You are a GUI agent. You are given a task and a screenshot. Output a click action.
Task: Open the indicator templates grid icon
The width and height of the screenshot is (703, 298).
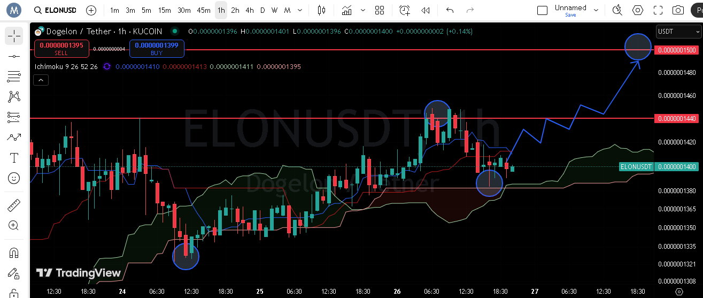380,10
